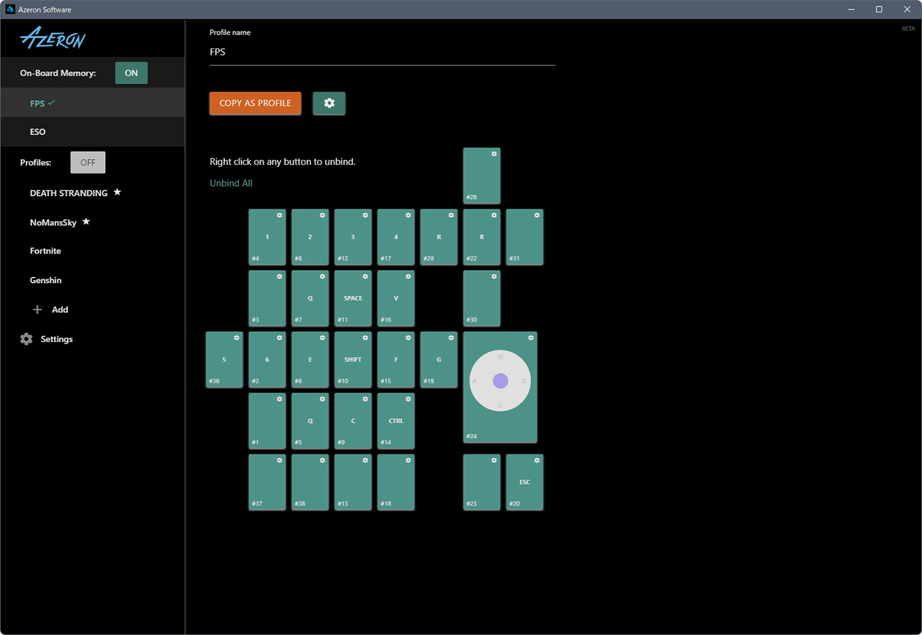Click the plus icon to add a profile
This screenshot has width=922, height=635.
(x=37, y=310)
